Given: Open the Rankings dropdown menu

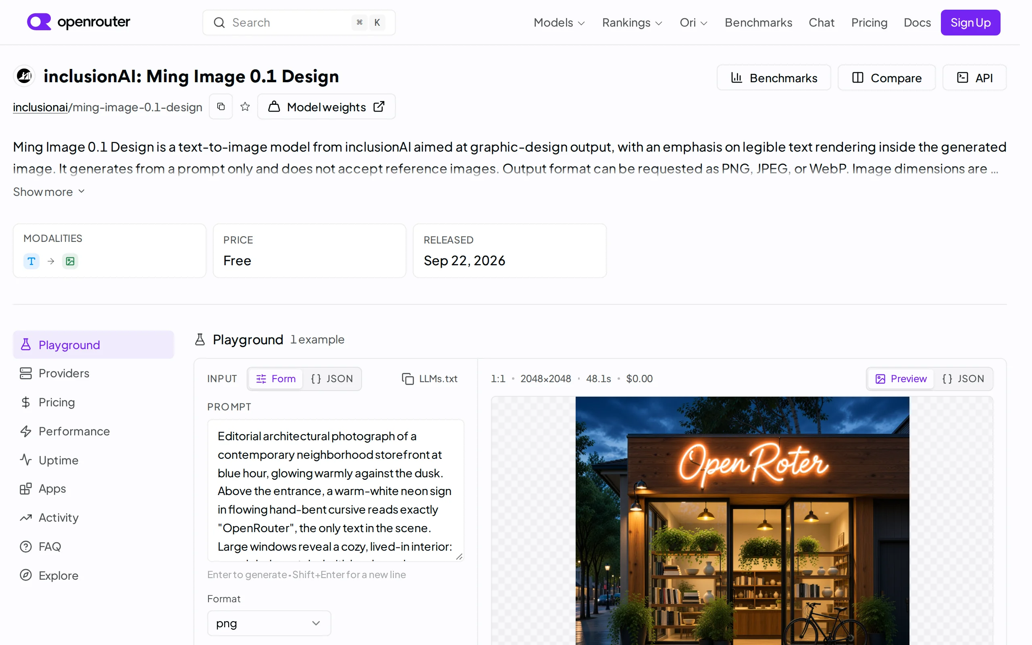Looking at the screenshot, I should tap(632, 23).
